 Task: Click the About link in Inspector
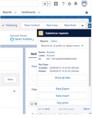(x=87, y=109)
